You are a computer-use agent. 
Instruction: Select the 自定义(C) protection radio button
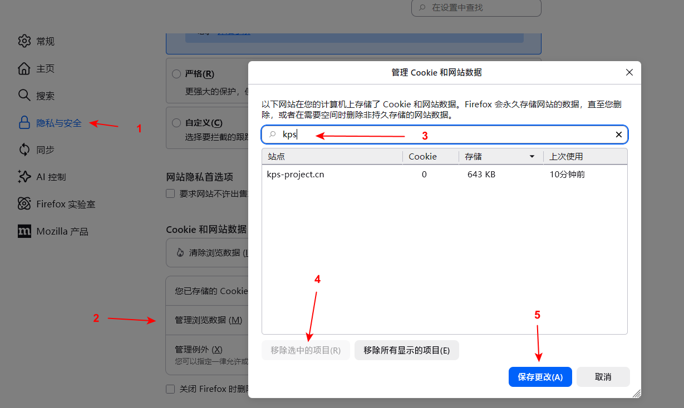point(176,123)
